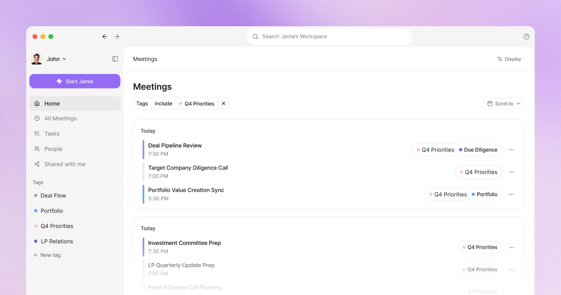Add a New tag

(x=47, y=255)
